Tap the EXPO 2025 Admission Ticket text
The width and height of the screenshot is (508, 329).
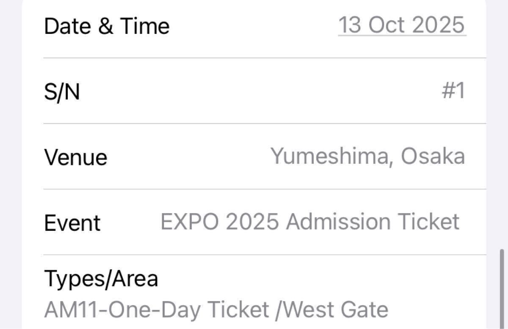tap(310, 222)
